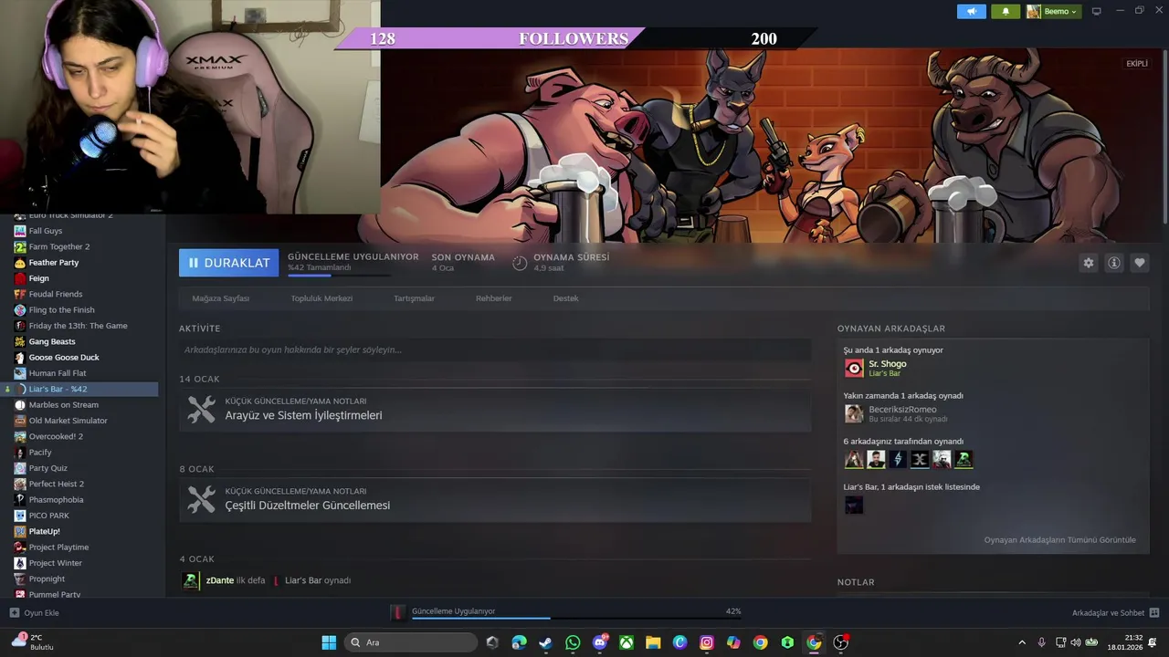Open OBS Studio from the taskbar
The height and width of the screenshot is (657, 1169).
tap(841, 642)
